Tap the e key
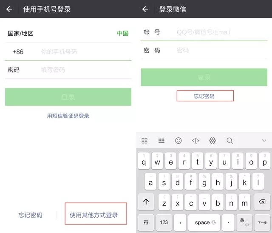The image size is (272, 233). click(171, 161)
